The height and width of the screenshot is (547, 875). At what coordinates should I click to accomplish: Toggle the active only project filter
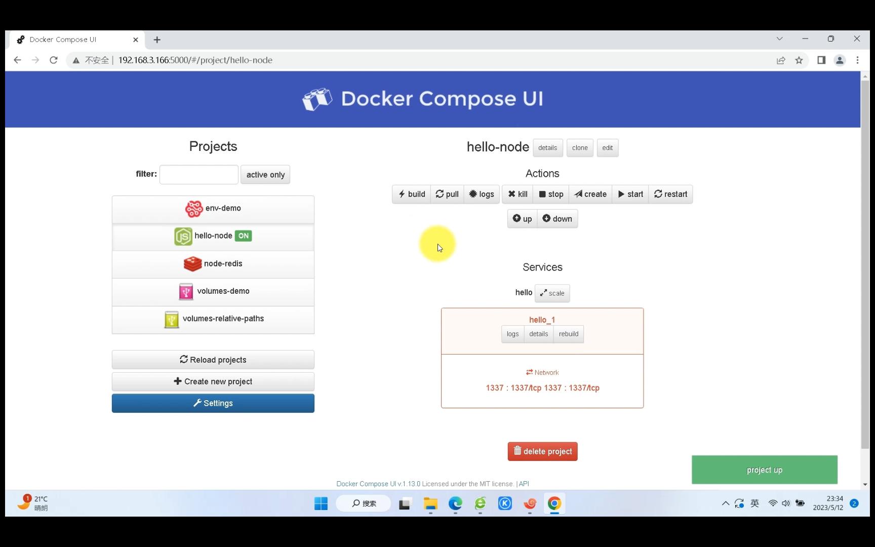tap(265, 175)
